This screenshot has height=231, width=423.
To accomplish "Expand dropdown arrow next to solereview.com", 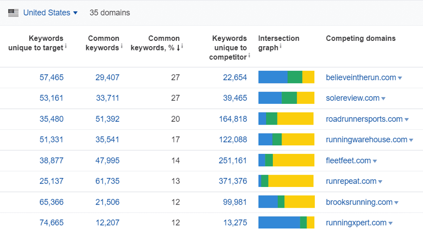I will click(x=383, y=99).
